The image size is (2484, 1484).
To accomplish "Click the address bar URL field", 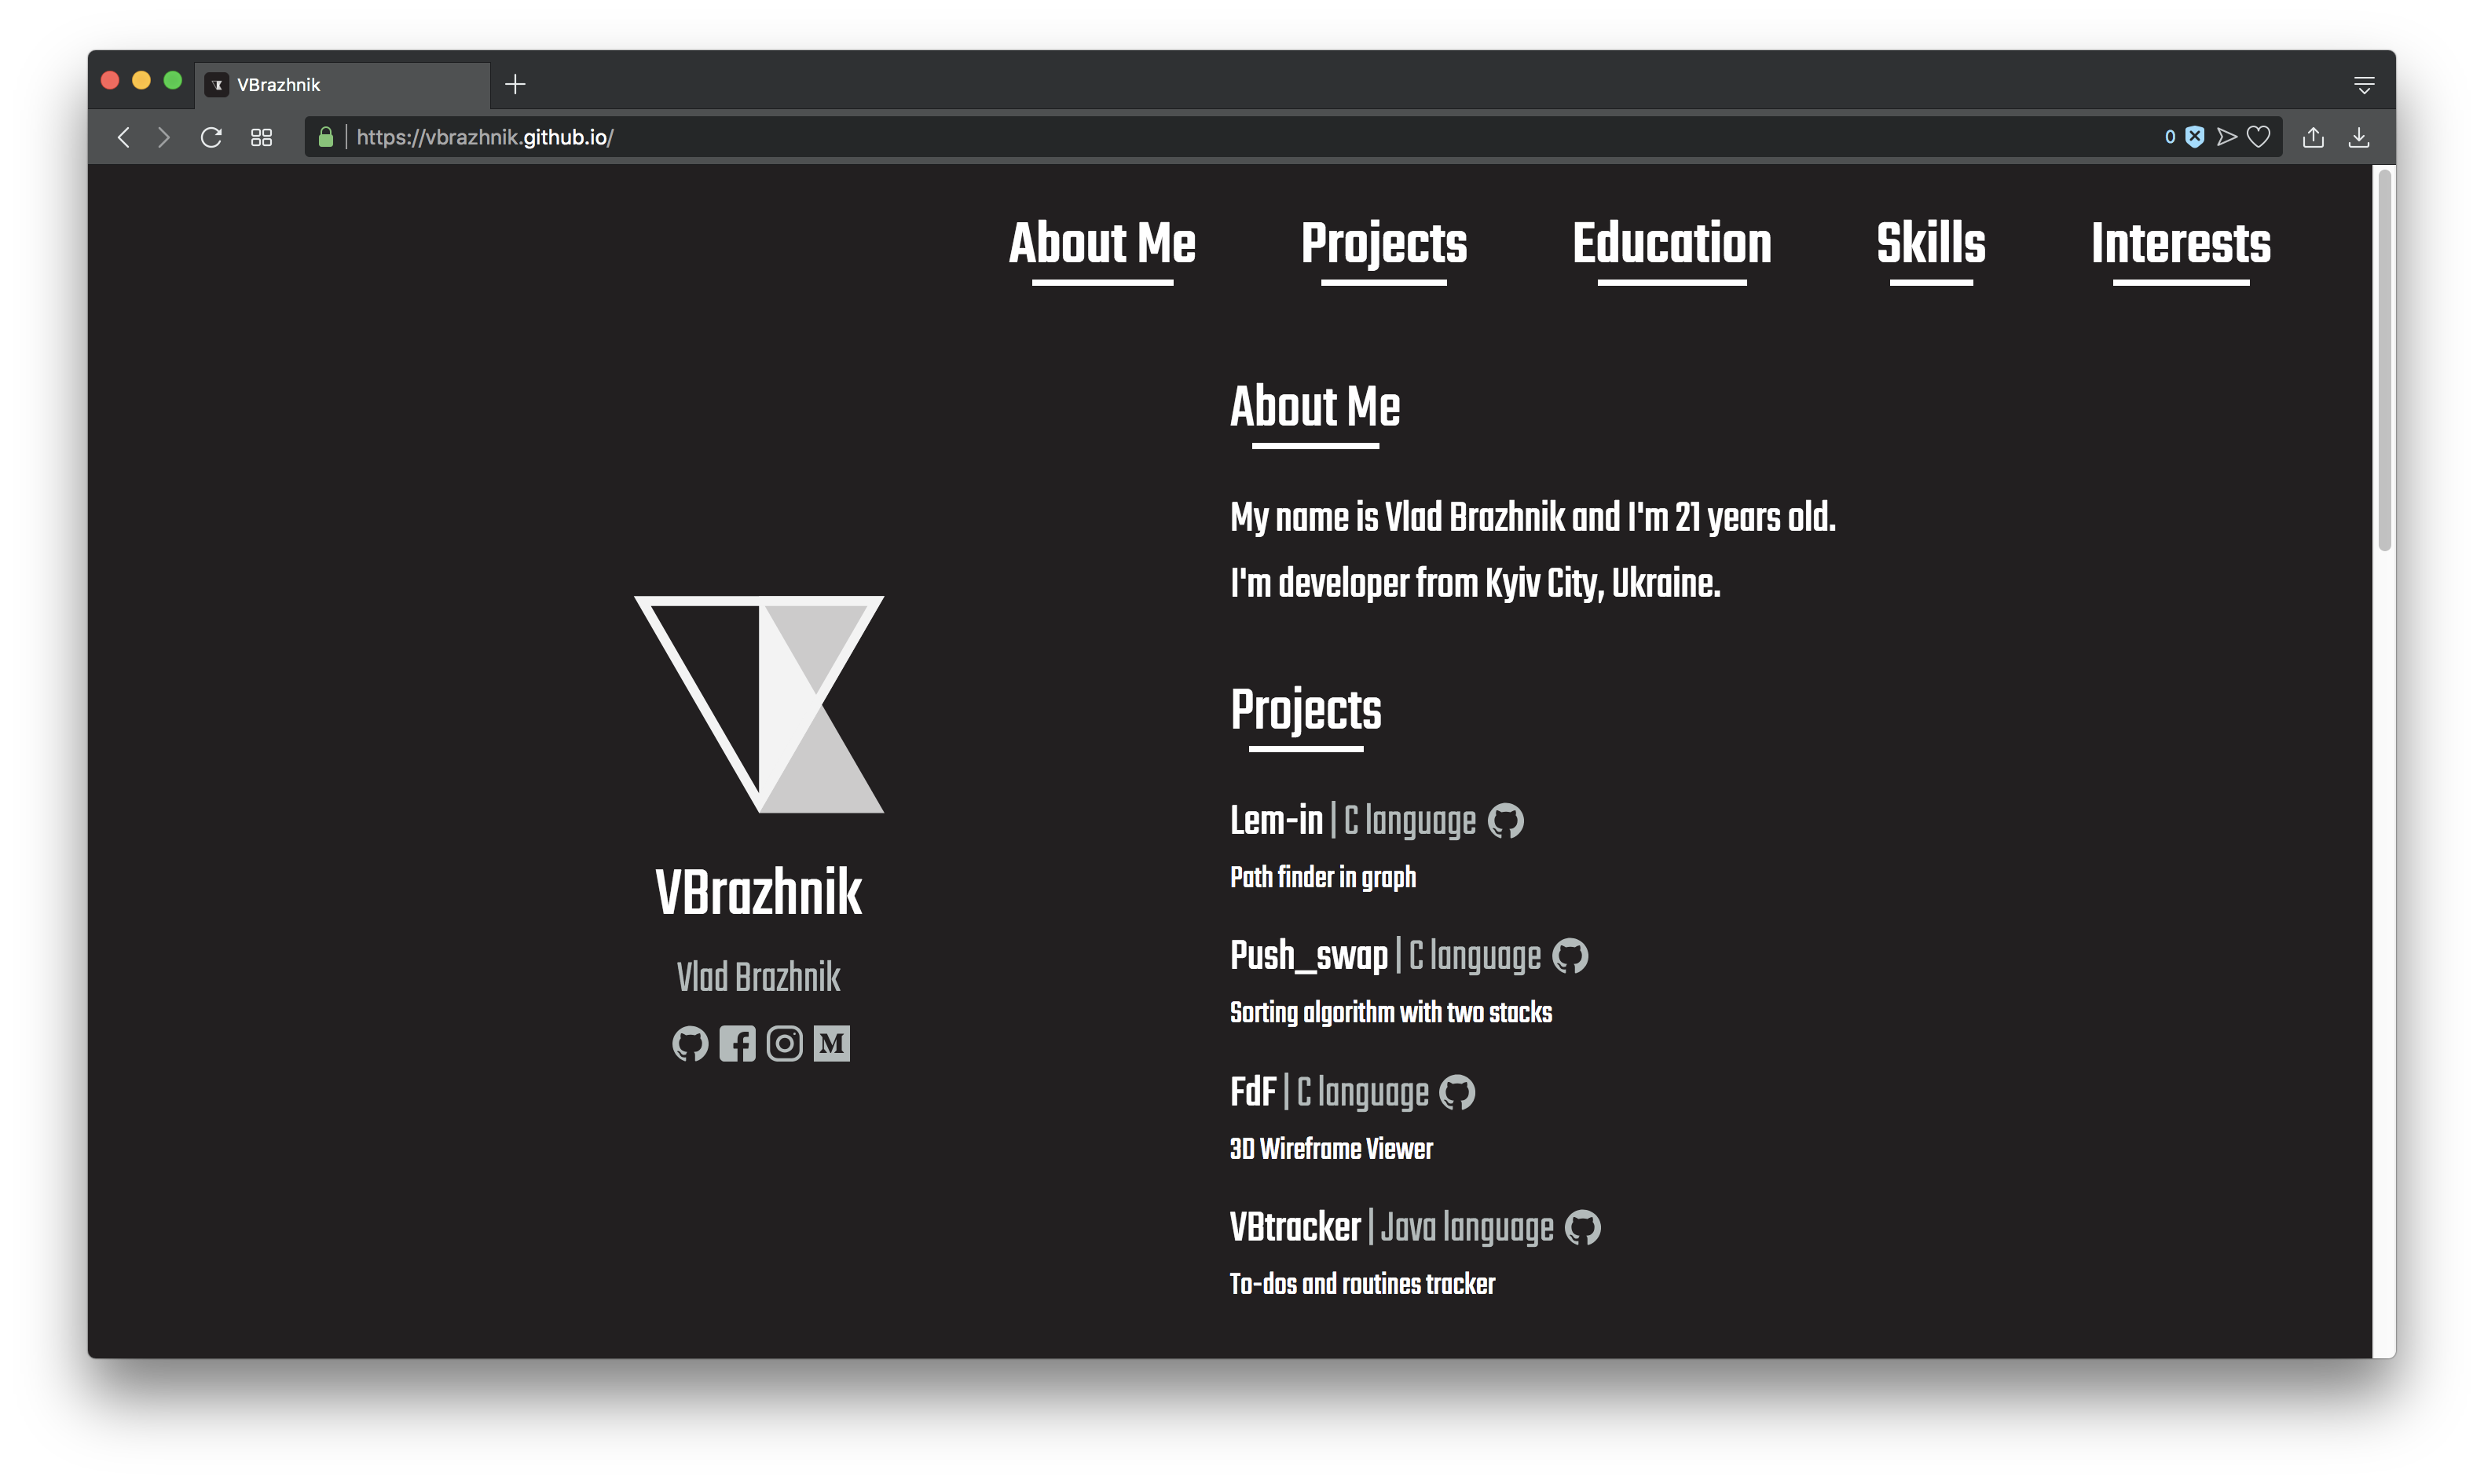I will [1200, 137].
